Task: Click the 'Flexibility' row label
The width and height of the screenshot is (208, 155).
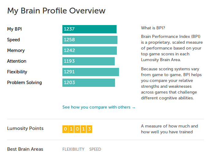Action: [x=17, y=72]
